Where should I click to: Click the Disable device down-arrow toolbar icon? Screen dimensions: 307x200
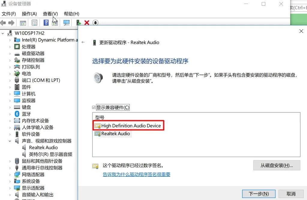(95, 22)
